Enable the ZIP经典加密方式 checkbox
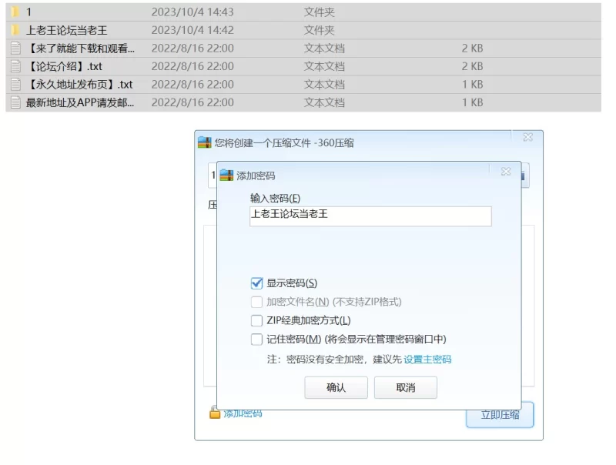Image resolution: width=616 pixels, height=465 pixels. [257, 321]
